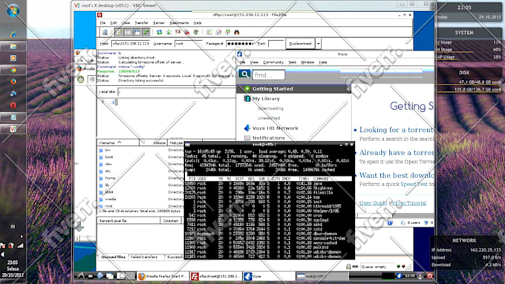Open FileZilla Bookmarks menu
Image resolution: width=505 pixels, height=284 pixels.
pos(179,23)
